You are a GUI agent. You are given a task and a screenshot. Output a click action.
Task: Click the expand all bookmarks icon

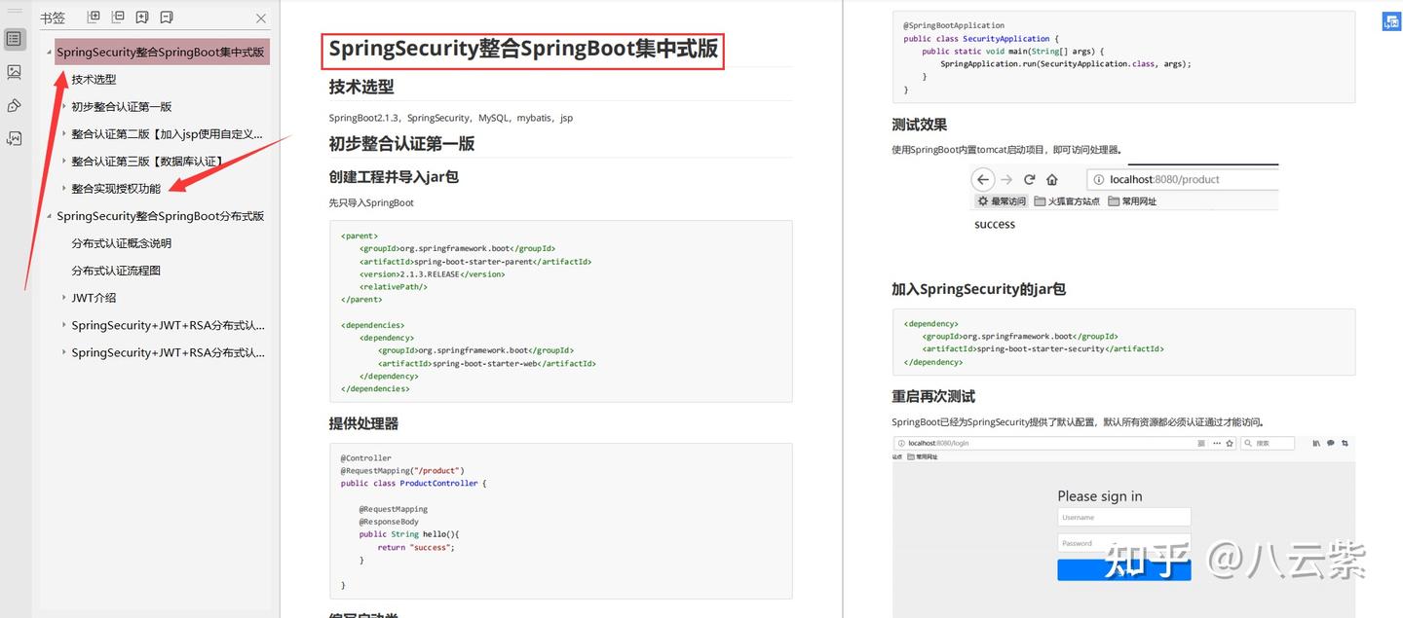pos(94,17)
